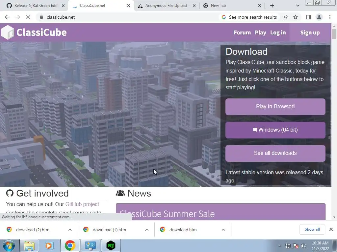Click the site padlock icon
The height and width of the screenshot is (252, 337).
click(41, 17)
